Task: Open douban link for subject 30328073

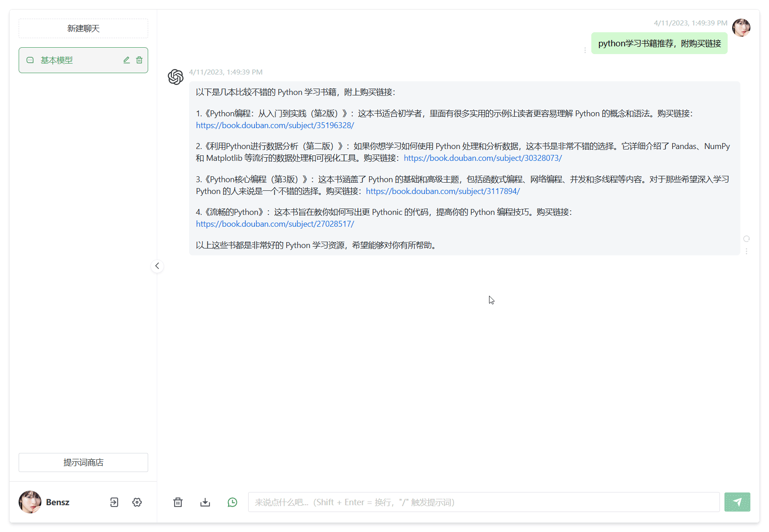Action: (483, 158)
